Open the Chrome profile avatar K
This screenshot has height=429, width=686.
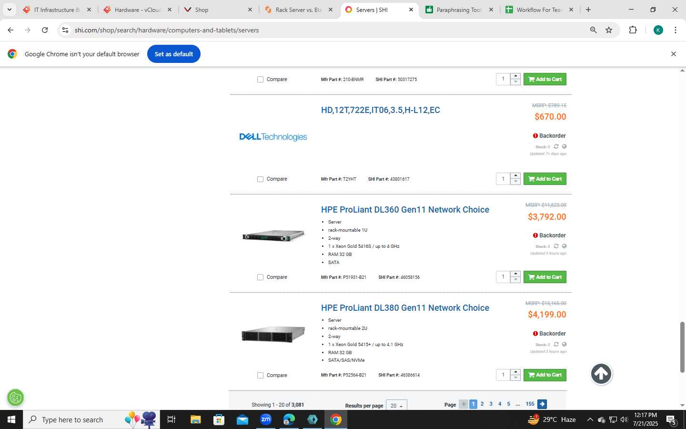[658, 30]
